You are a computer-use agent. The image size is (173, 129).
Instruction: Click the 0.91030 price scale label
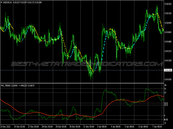point(168,79)
